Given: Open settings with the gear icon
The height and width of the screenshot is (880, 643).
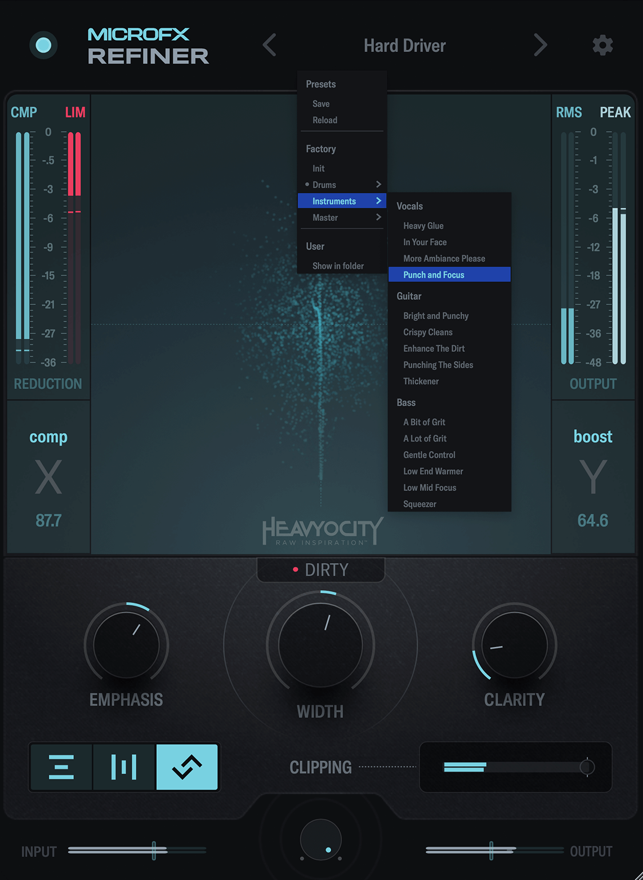Looking at the screenshot, I should click(602, 45).
